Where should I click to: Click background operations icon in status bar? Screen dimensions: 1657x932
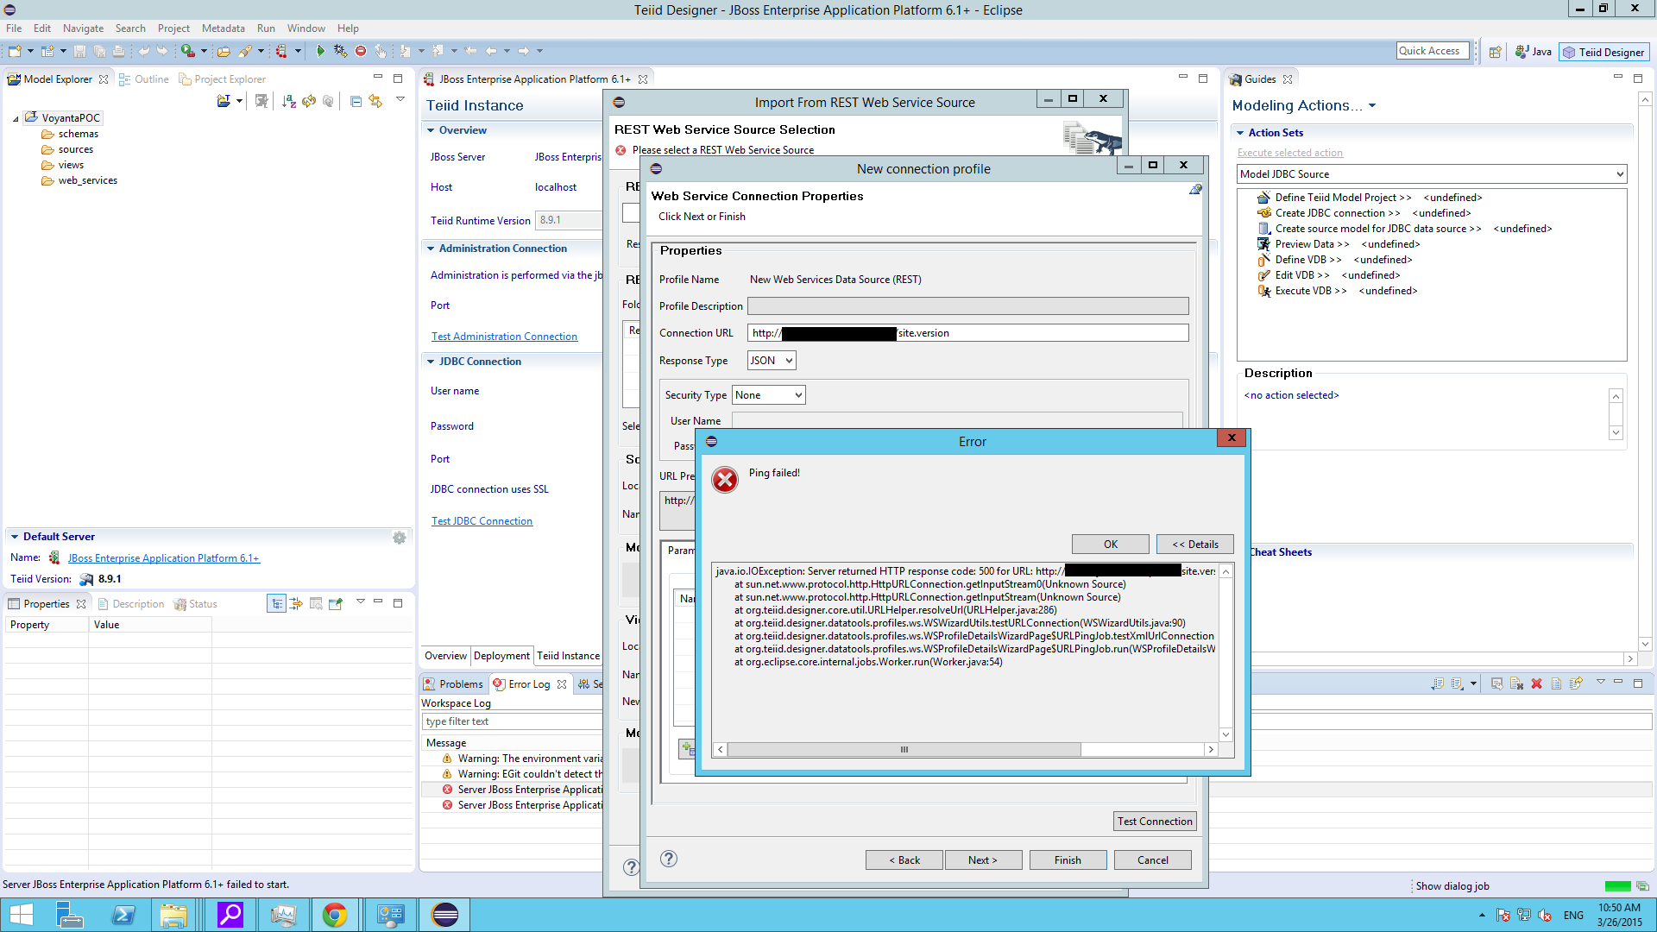coord(1642,886)
